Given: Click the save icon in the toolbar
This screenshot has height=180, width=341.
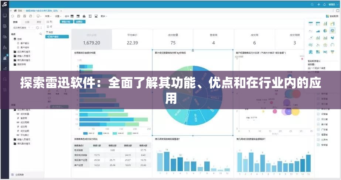Looking at the screenshot, I should pos(19,16).
